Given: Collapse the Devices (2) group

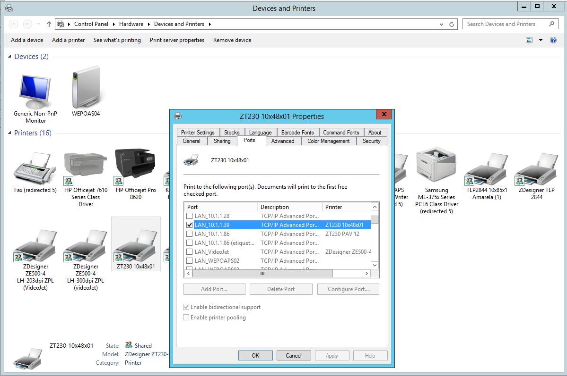Looking at the screenshot, I should click(9, 56).
